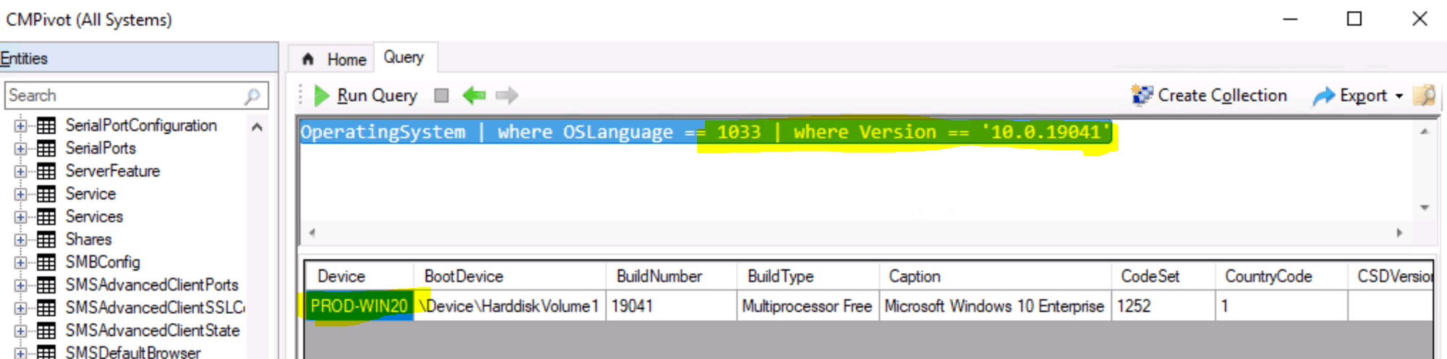Screen dimensions: 1447x359
Task: Sort by the CountryCode column header
Action: pyautogui.click(x=1281, y=276)
